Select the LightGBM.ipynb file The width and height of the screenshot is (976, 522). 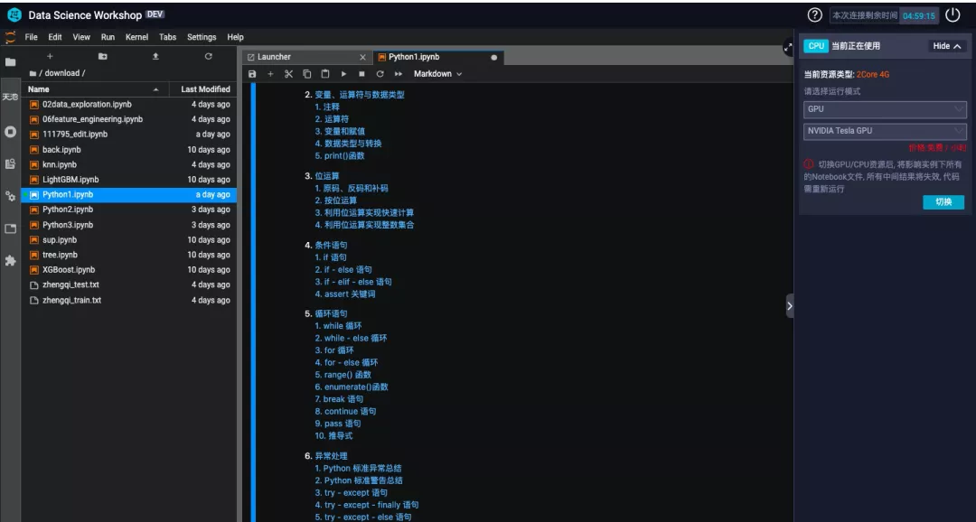coord(129,180)
